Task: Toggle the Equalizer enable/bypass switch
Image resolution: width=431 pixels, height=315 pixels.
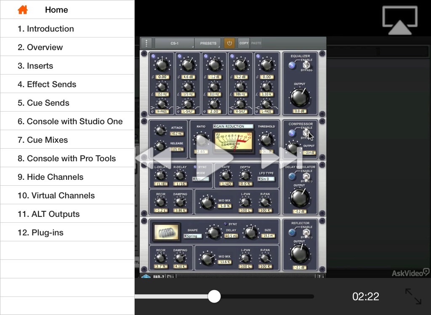Action: pos(306,65)
